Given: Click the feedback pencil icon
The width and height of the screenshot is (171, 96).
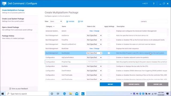Looking at the screenshot, I should tap(10, 89).
